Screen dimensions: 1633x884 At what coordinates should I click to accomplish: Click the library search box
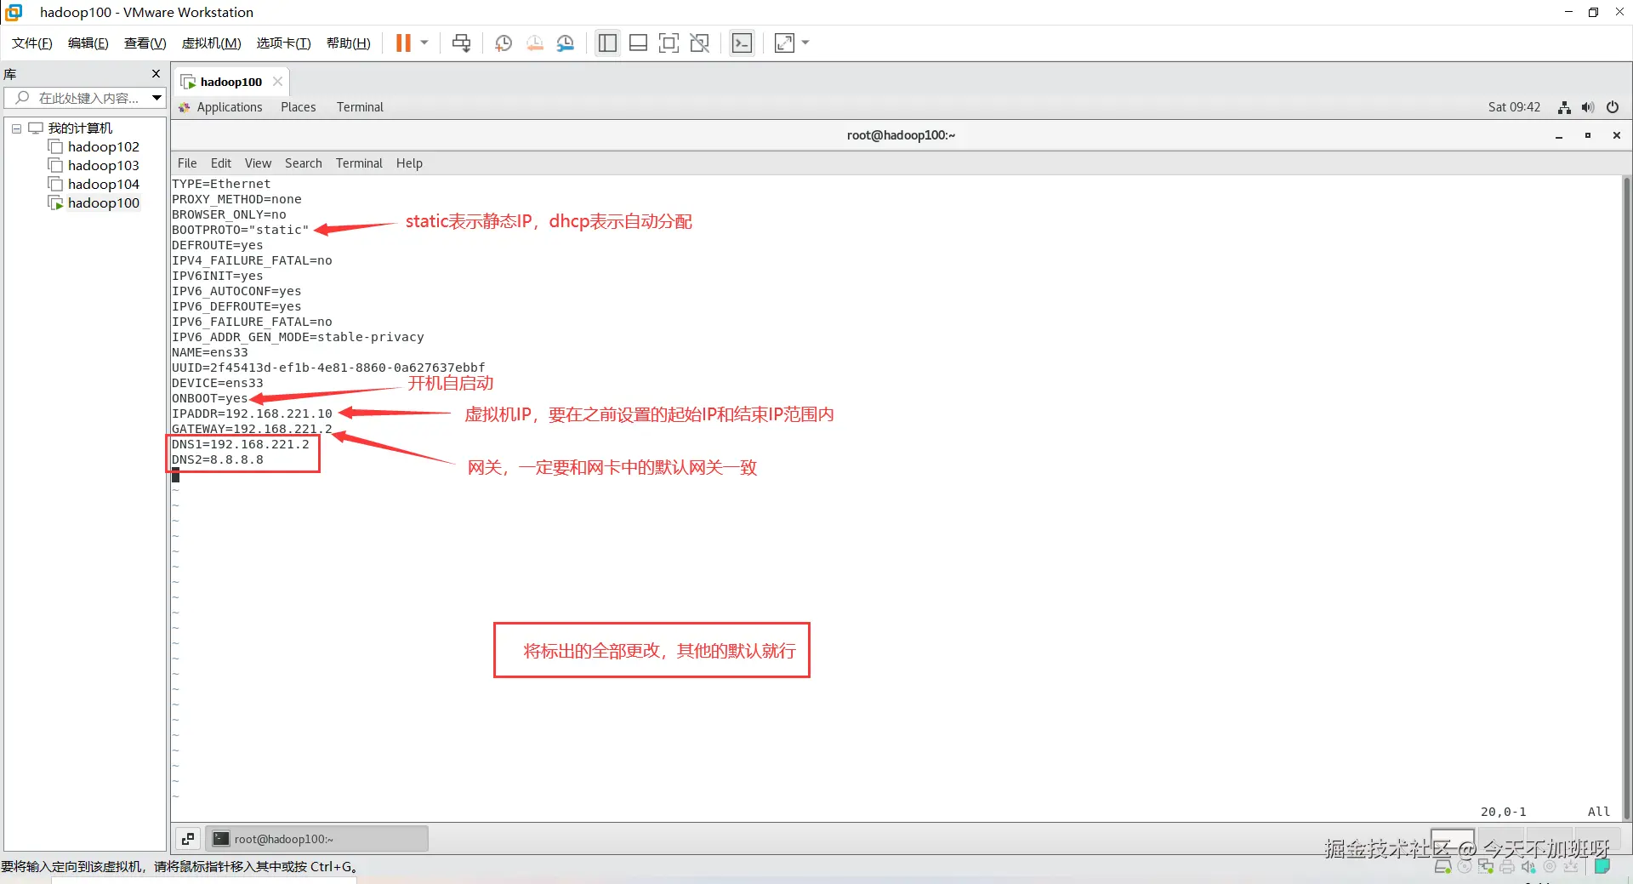point(83,98)
